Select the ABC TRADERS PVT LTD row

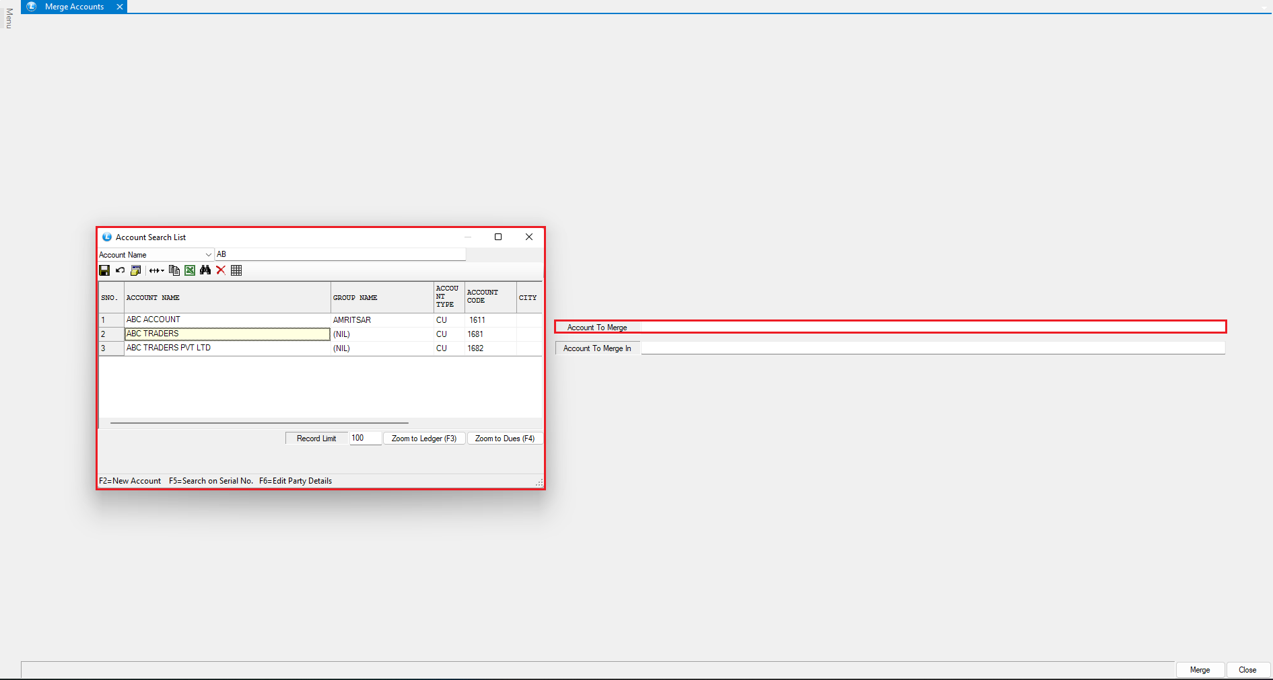coord(227,348)
